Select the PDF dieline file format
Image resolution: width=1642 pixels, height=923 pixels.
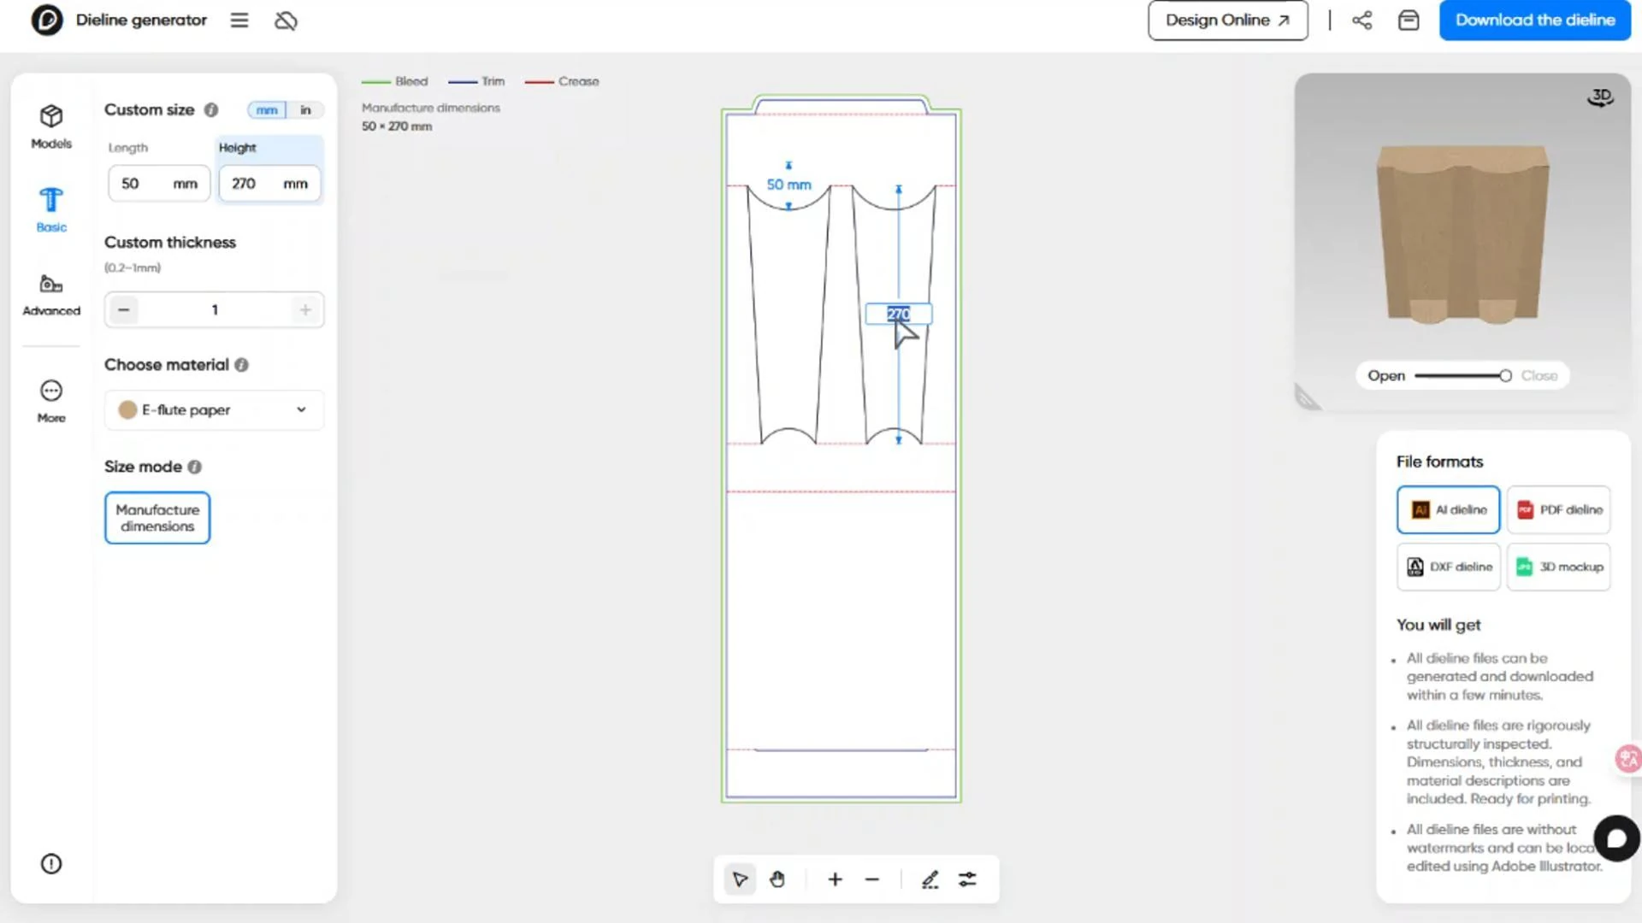1559,510
